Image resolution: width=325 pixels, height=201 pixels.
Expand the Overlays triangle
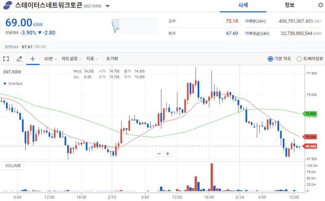[x=5, y=84]
